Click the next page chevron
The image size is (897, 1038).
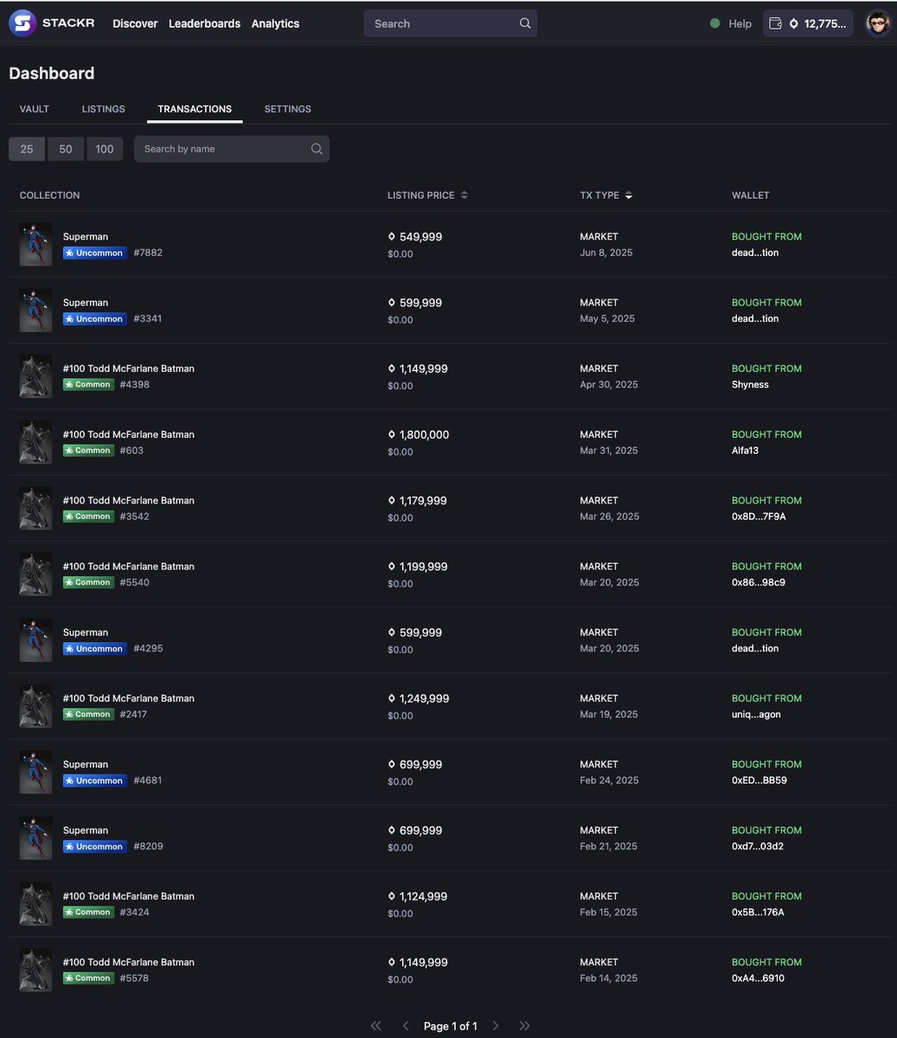point(496,1025)
